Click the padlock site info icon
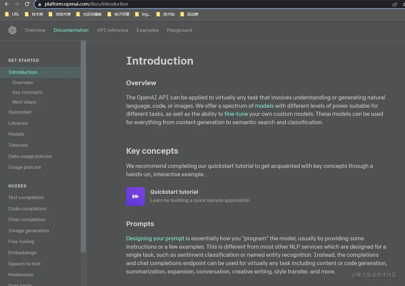Viewport: 405px width, 286px height. (x=40, y=4)
